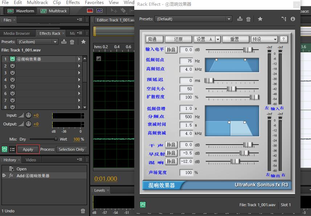Image resolution: width=311 pixels, height=216 pixels.
Task: Open the 设置 A arrow dropdown
Action: click(218, 39)
